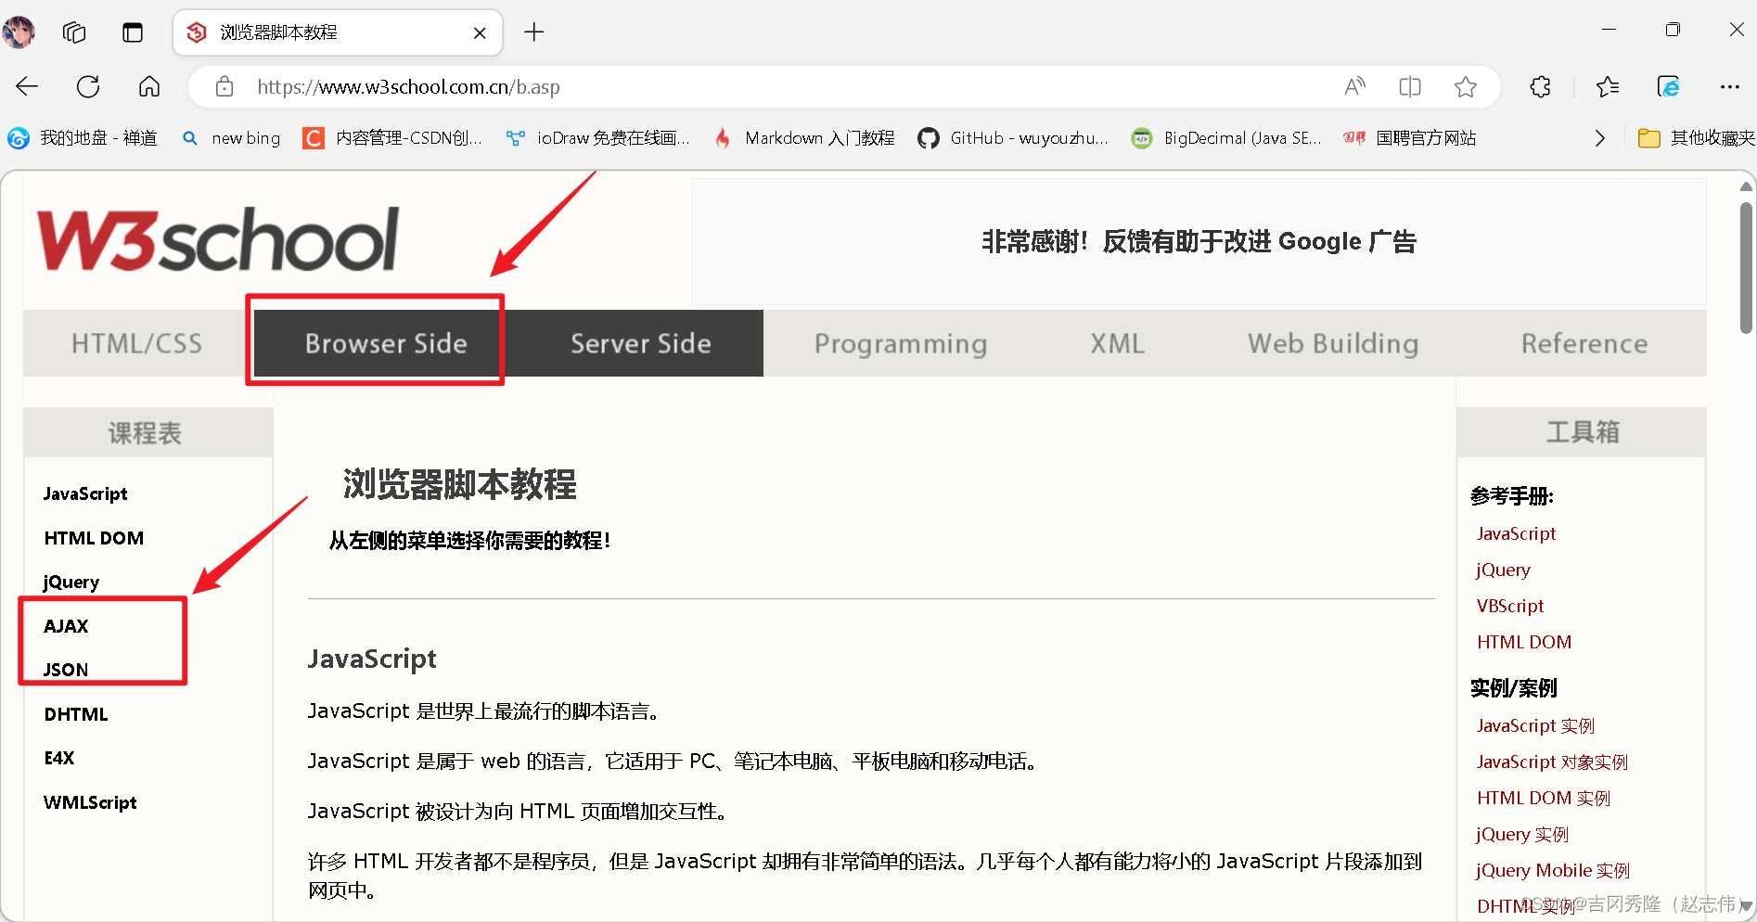Open the ioDraw bookmark
This screenshot has height=922, width=1757.
coord(598,138)
